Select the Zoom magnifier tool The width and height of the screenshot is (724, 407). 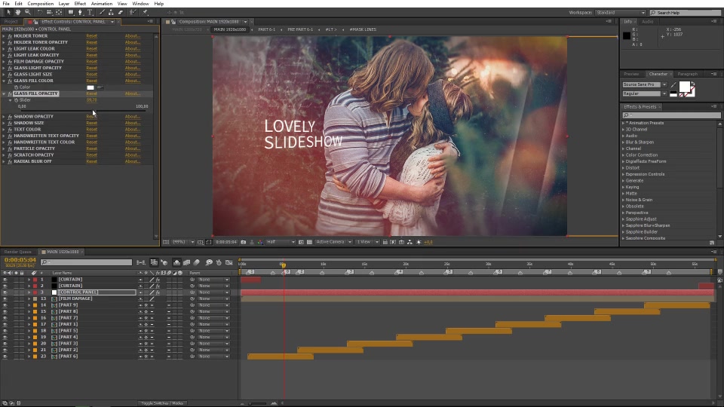point(28,13)
